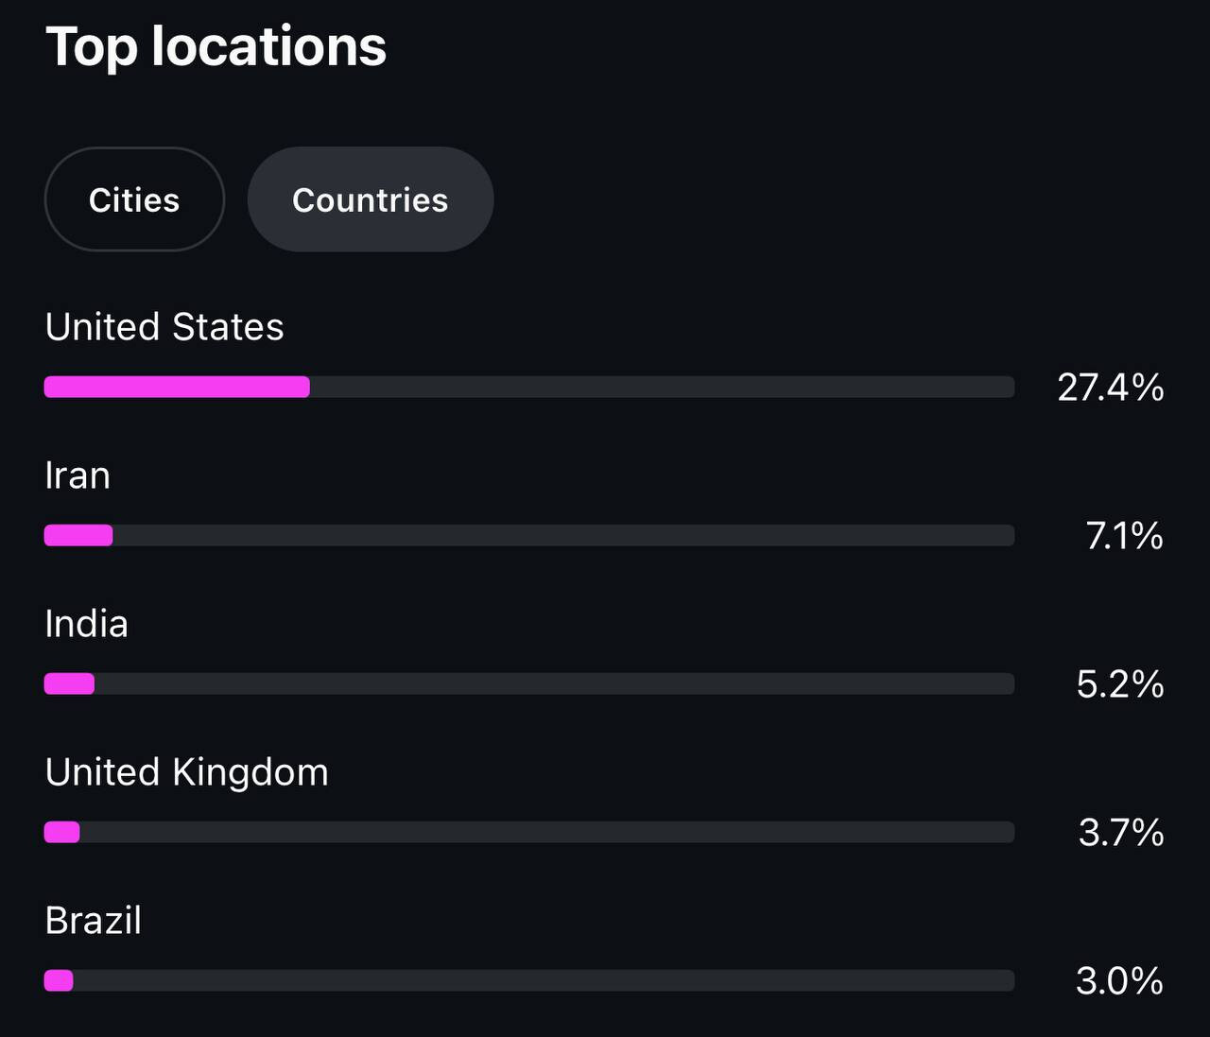Click the grey track of the Brazil bar
Screen dimensions: 1210x1037
click(x=544, y=980)
